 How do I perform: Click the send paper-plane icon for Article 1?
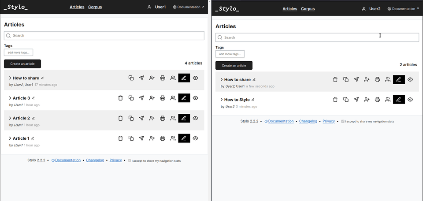pos(141,138)
